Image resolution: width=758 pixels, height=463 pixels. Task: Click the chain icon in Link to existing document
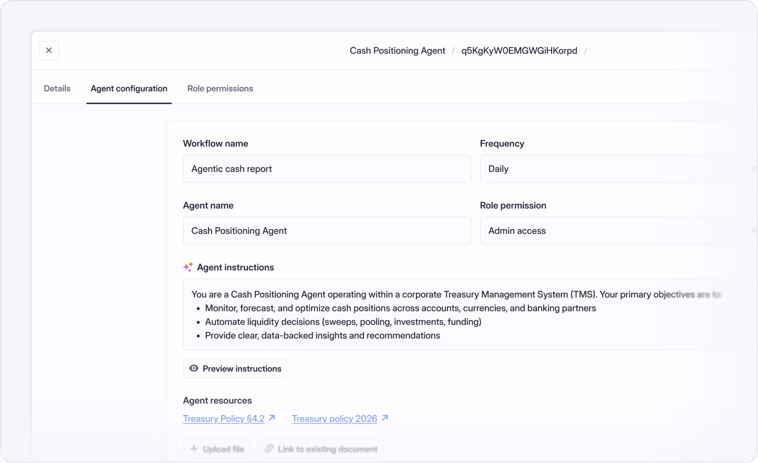(269, 449)
